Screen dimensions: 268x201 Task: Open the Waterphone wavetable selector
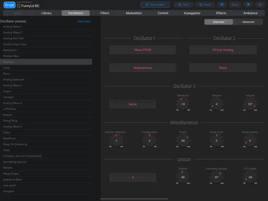(142, 68)
